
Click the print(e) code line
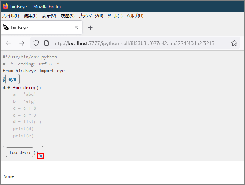[23, 136]
